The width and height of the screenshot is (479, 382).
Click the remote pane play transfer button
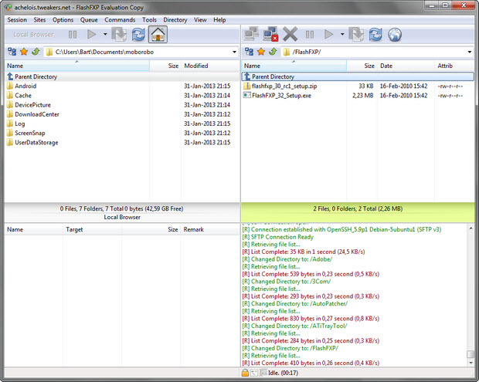tap(328, 34)
